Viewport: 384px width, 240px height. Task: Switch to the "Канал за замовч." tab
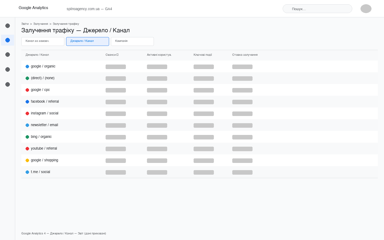(43, 41)
